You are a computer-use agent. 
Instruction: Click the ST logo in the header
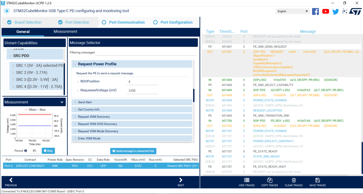tap(356, 11)
